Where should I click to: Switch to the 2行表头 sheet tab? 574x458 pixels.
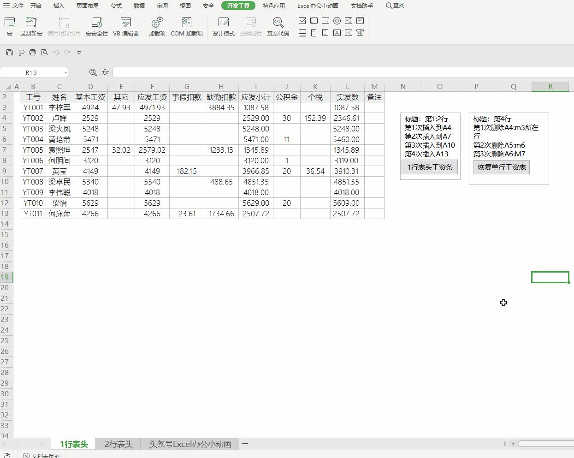click(x=118, y=444)
